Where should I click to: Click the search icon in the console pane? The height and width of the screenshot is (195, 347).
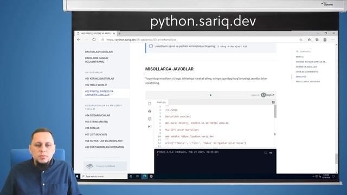coord(265,153)
